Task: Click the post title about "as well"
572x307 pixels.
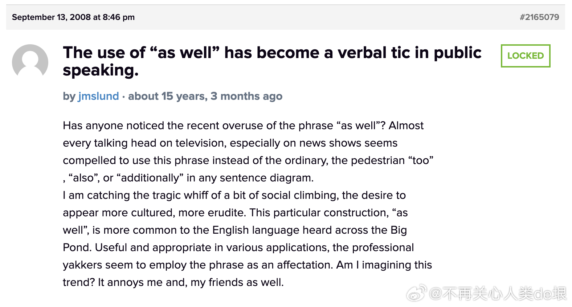Action: 272,53
